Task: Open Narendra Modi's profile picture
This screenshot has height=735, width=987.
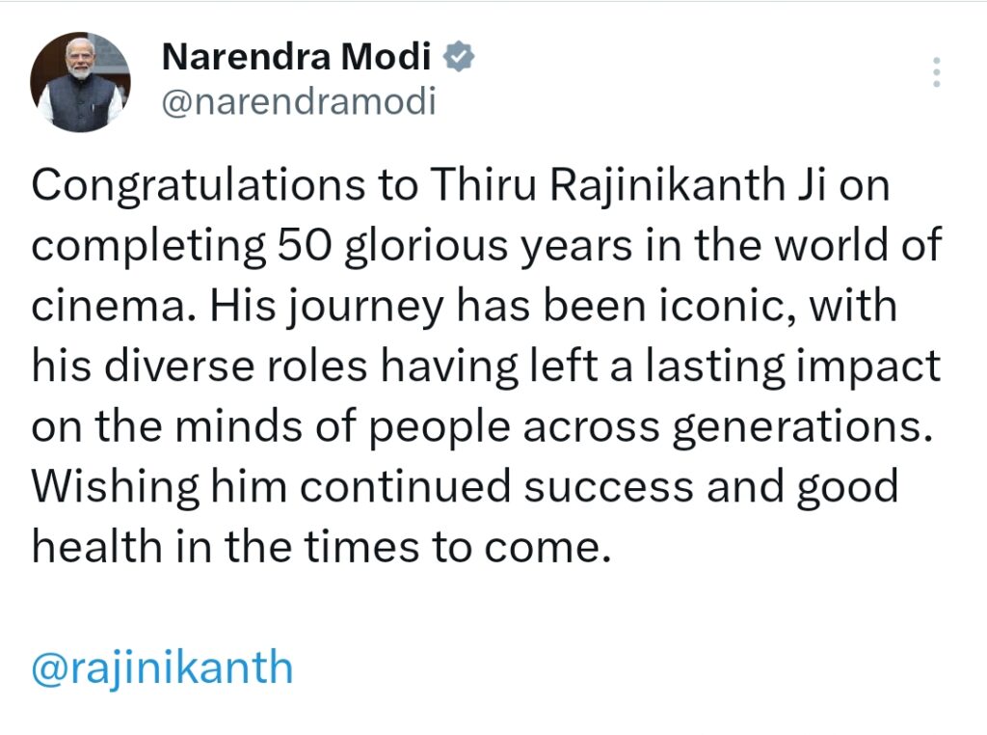Action: tap(80, 82)
